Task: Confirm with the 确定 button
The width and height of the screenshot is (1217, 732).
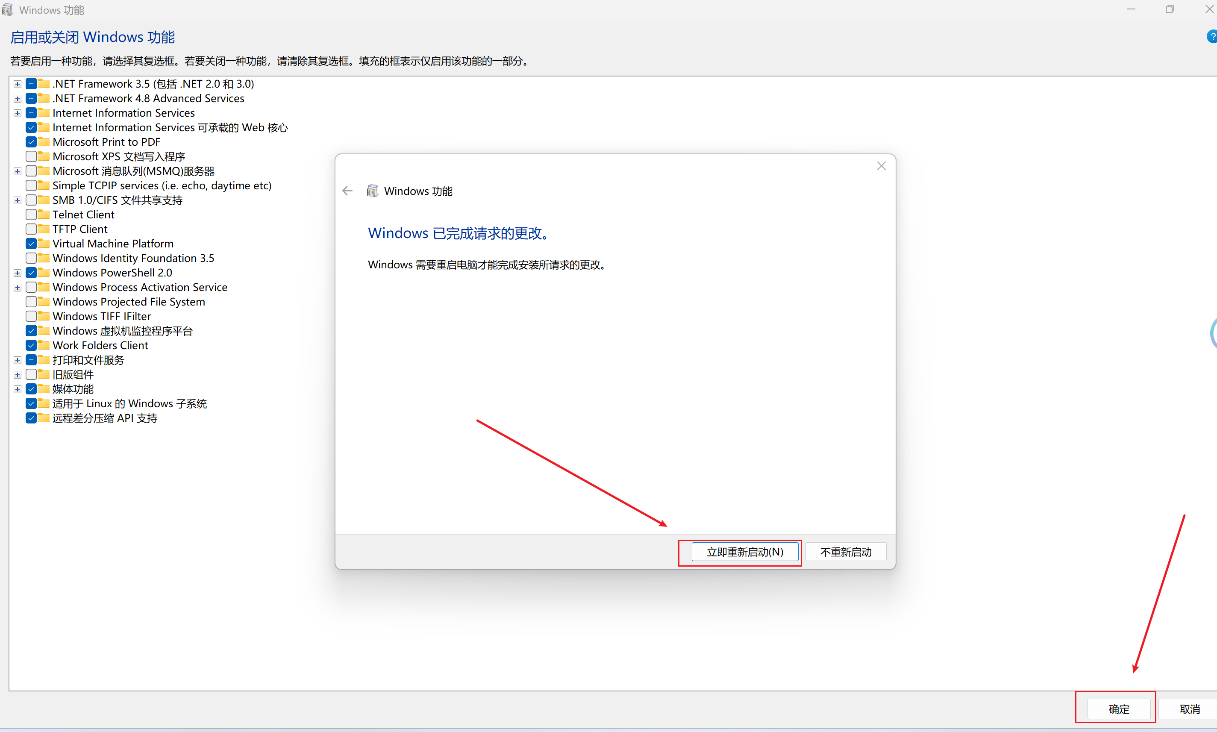Action: 1119,709
